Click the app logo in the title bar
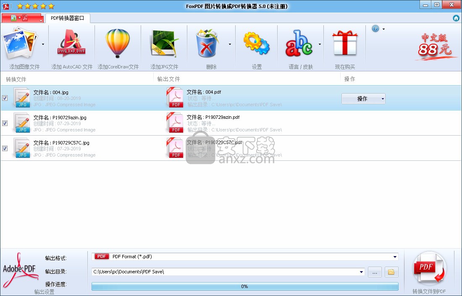Image resolution: width=462 pixels, height=296 pixels. [x=5, y=6]
